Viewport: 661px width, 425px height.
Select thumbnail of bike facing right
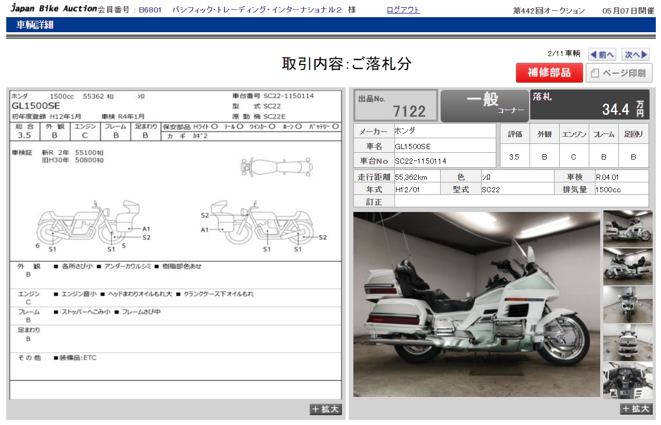tap(628, 228)
